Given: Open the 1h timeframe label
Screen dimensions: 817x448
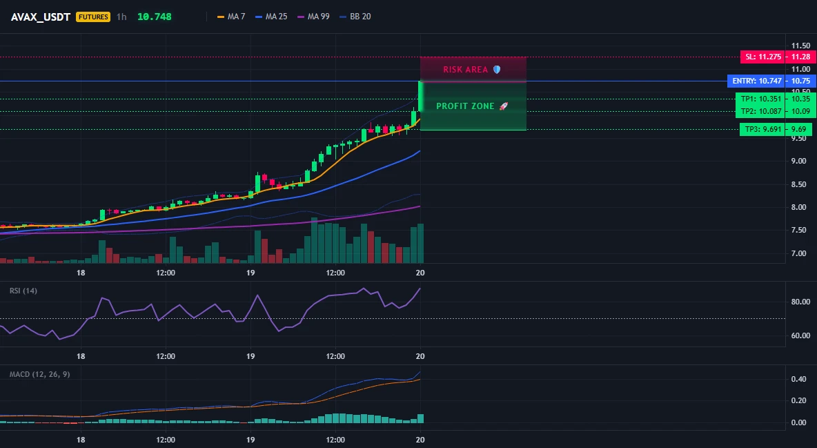Looking at the screenshot, I should click(x=121, y=17).
